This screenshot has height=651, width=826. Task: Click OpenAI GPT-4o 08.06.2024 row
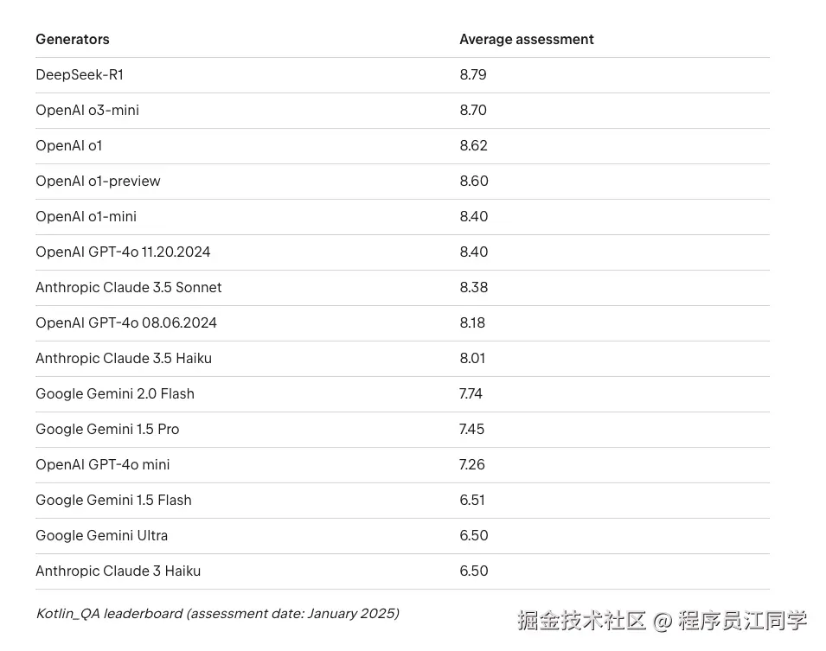click(x=402, y=322)
